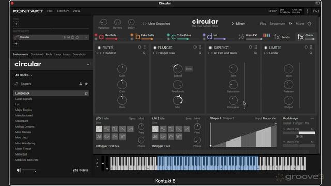Search presets in the SUPER GT module
331x186 pixels.
(255, 53)
